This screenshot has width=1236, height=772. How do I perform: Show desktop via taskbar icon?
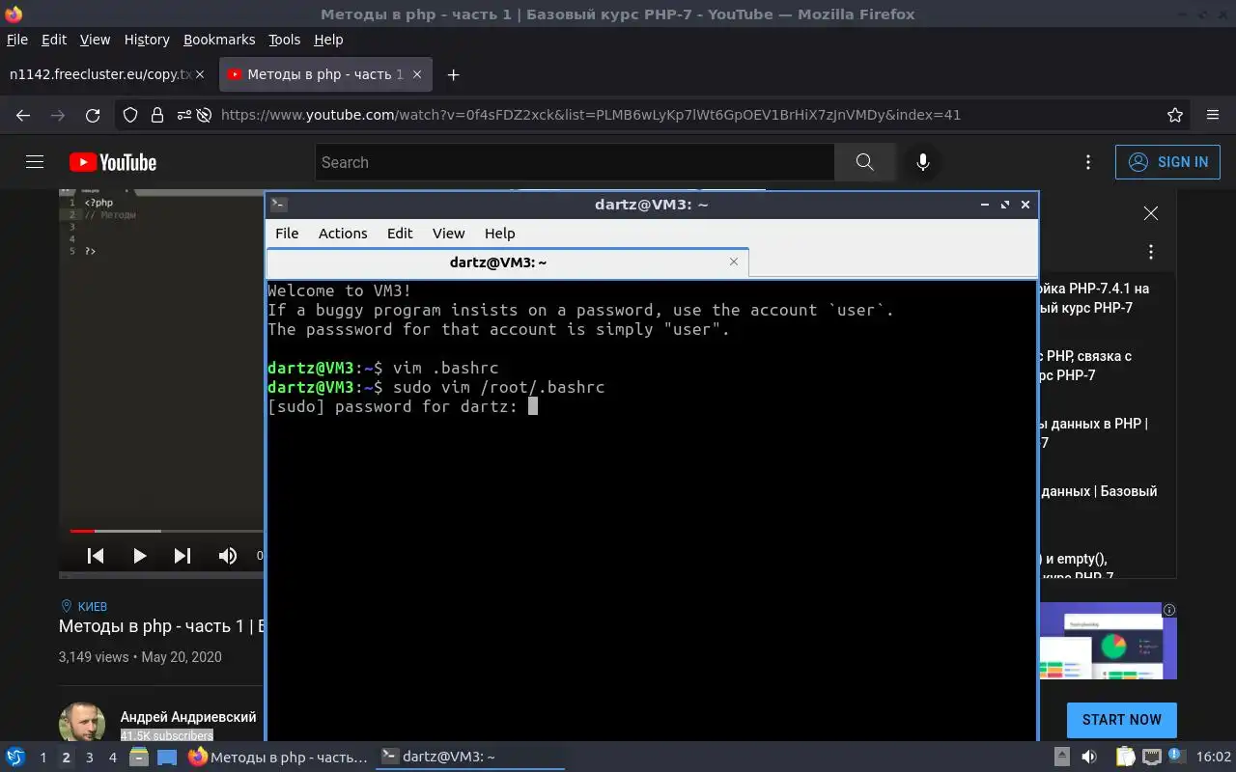point(167,758)
